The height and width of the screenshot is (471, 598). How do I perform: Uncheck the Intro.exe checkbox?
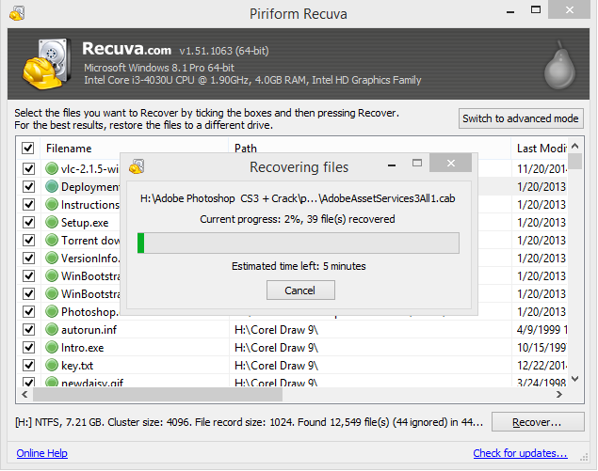click(28, 347)
